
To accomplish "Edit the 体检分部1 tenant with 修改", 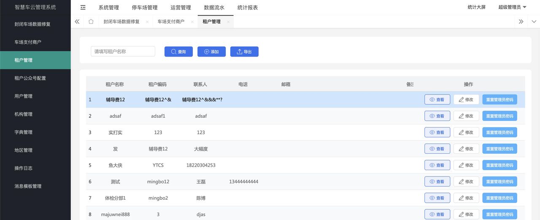I will coord(466,198).
